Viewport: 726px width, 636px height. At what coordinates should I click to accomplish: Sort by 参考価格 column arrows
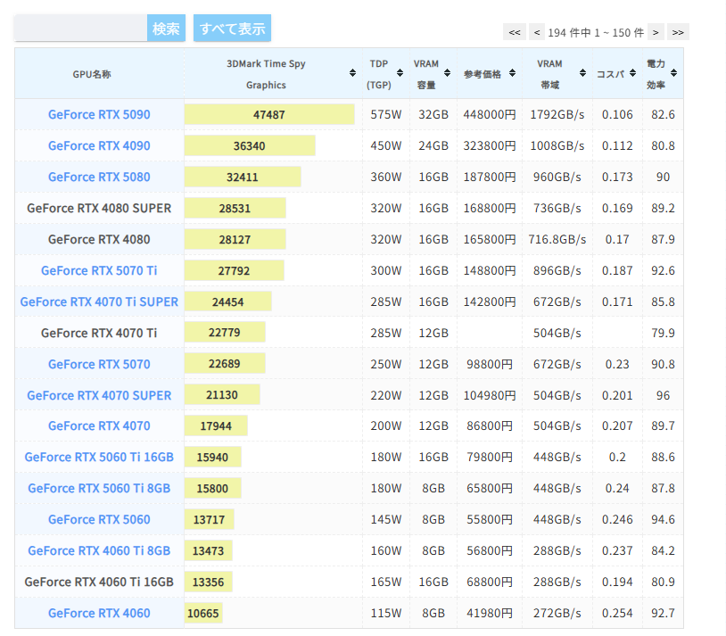(512, 73)
